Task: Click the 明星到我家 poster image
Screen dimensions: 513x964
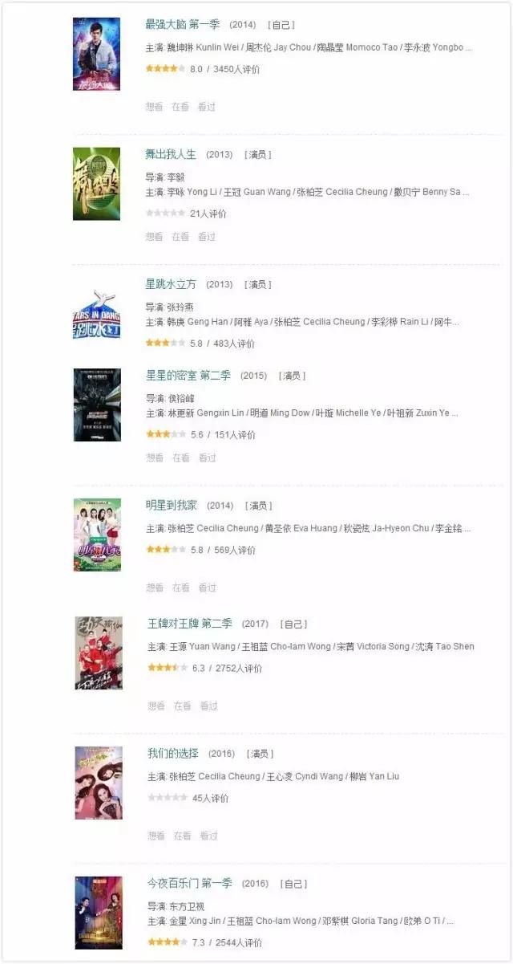Action: pyautogui.click(x=97, y=535)
